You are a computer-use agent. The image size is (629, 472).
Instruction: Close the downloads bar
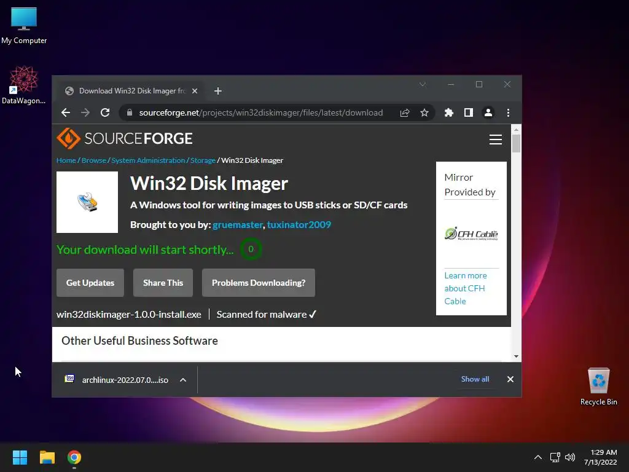click(510, 379)
